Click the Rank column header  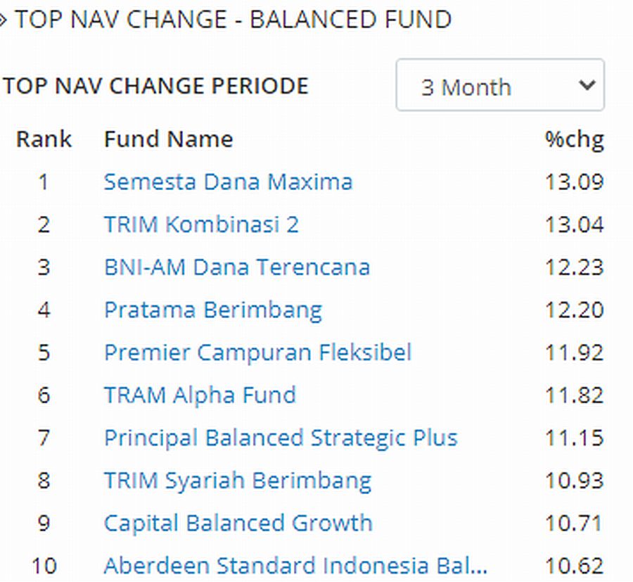point(44,139)
